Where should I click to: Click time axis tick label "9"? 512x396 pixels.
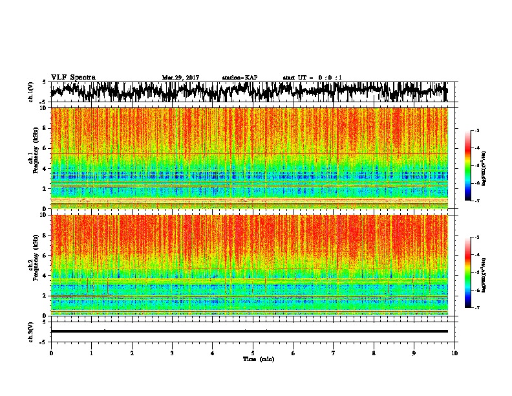[414, 353]
